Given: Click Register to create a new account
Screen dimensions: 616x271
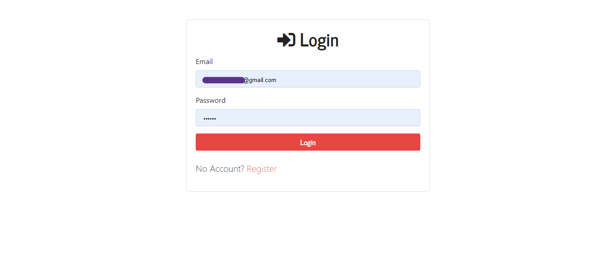Looking at the screenshot, I should (x=262, y=169).
